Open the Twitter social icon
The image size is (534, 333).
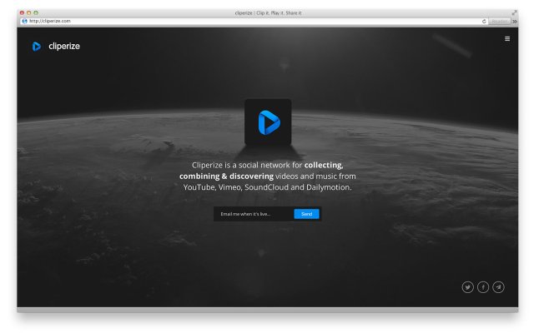[x=467, y=287]
